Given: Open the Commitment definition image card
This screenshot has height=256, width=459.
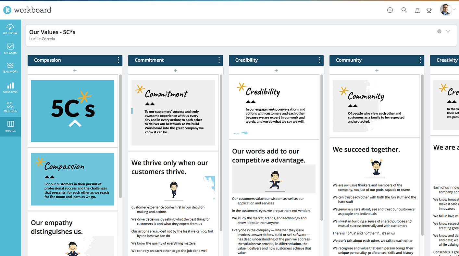Looking at the screenshot, I should pos(173,113).
